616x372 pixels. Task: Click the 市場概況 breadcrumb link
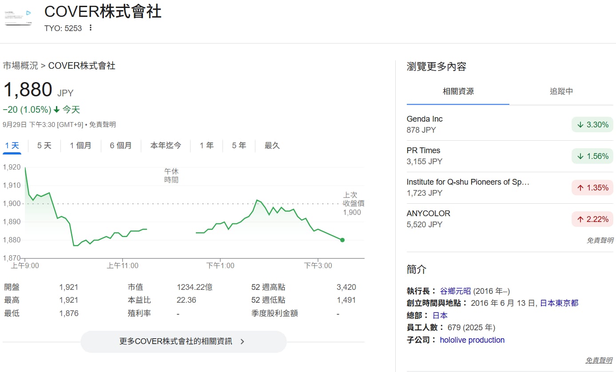point(20,66)
